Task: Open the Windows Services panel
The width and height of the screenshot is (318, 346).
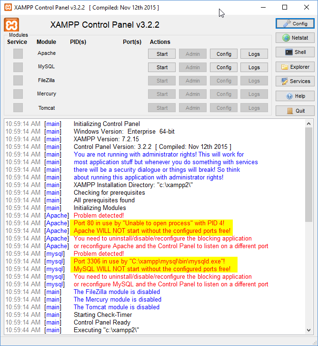Action: click(295, 81)
